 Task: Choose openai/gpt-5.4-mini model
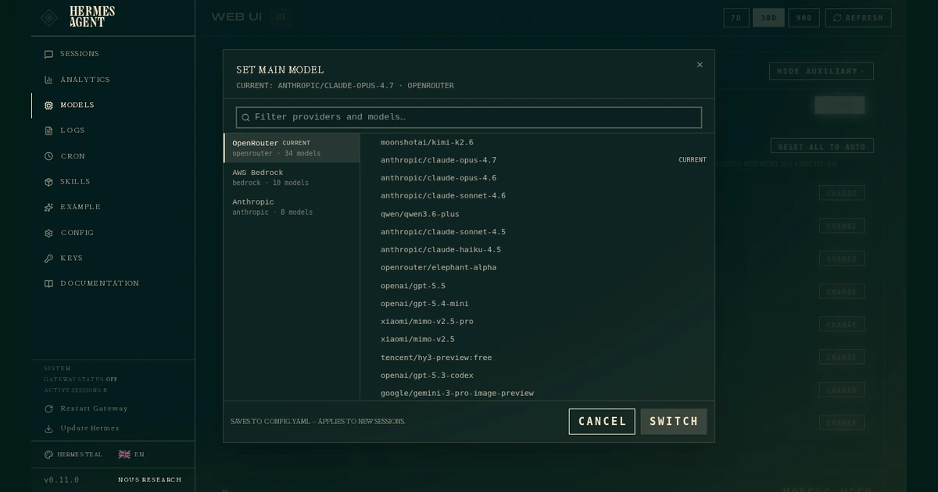click(x=537, y=304)
